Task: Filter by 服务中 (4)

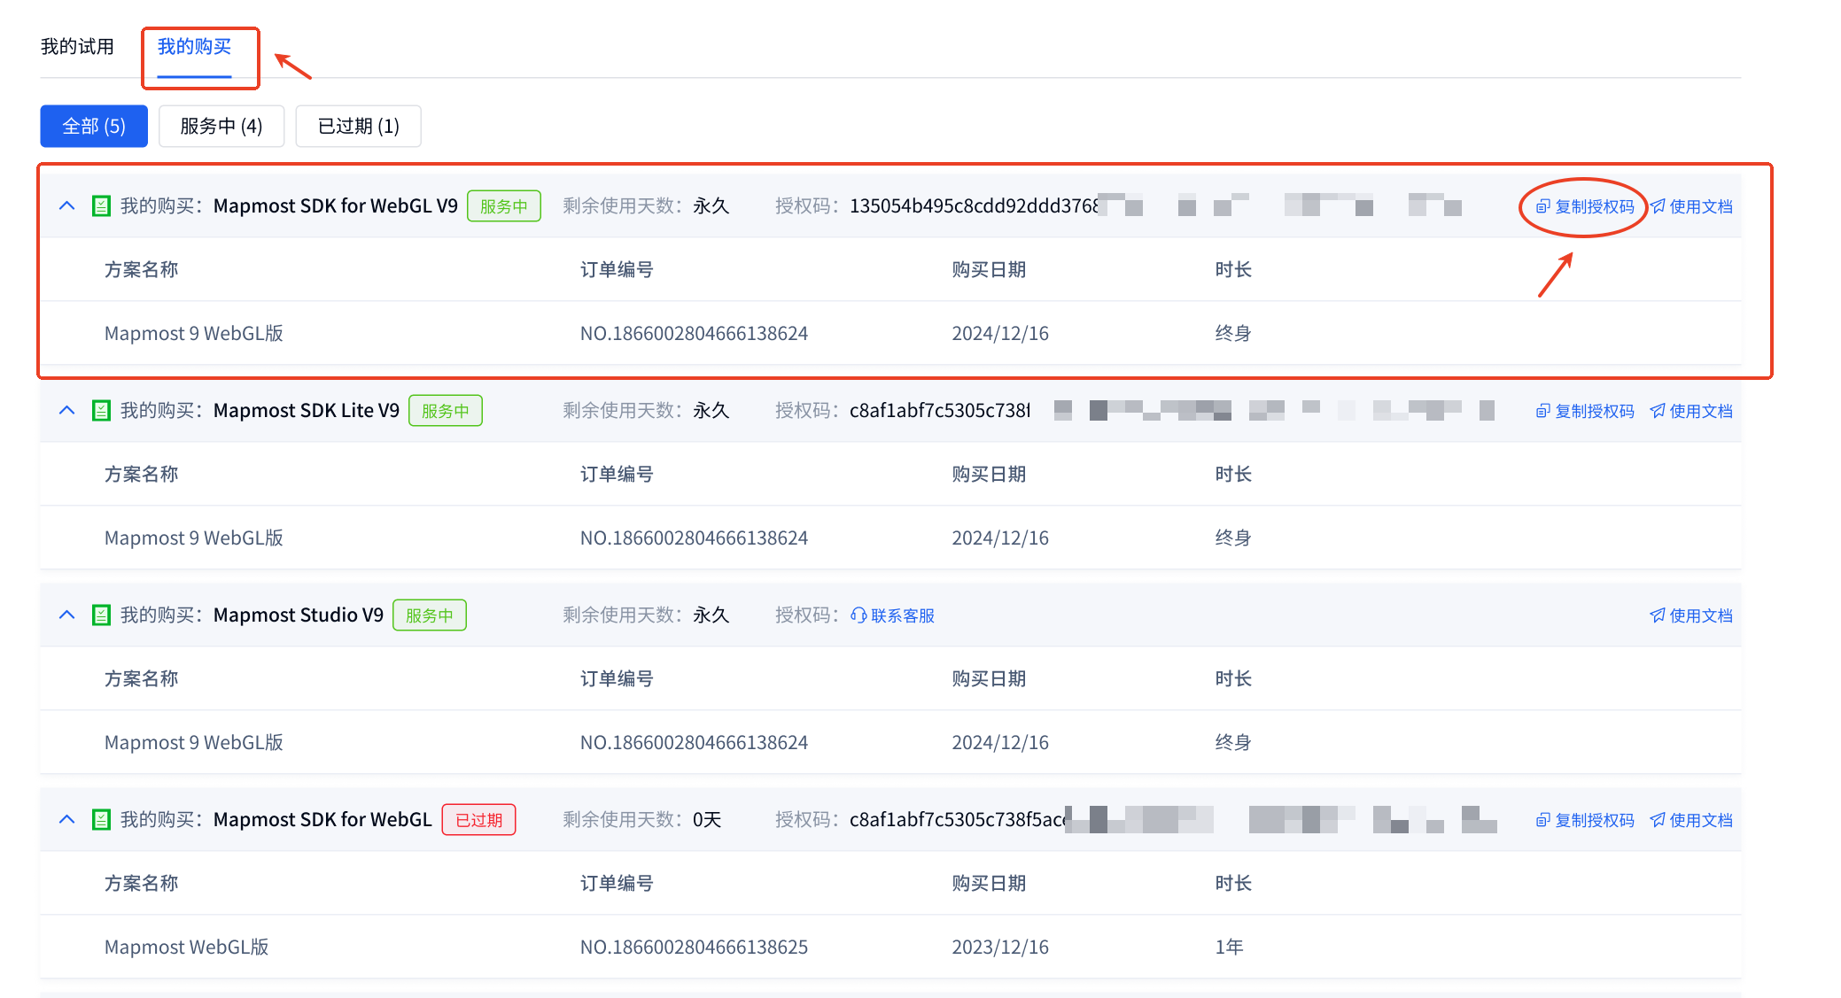Action: pyautogui.click(x=221, y=126)
